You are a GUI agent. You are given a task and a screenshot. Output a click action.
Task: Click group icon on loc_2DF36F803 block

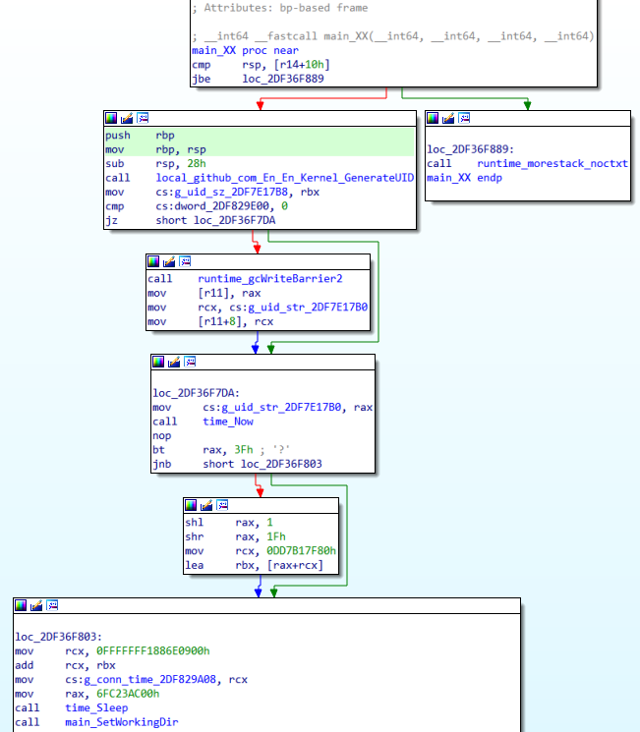(54, 605)
